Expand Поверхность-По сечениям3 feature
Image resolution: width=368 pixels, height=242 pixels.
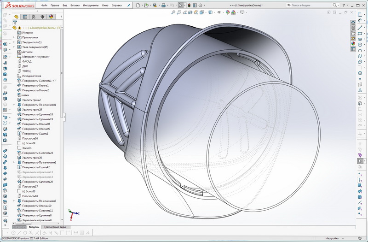(14, 201)
